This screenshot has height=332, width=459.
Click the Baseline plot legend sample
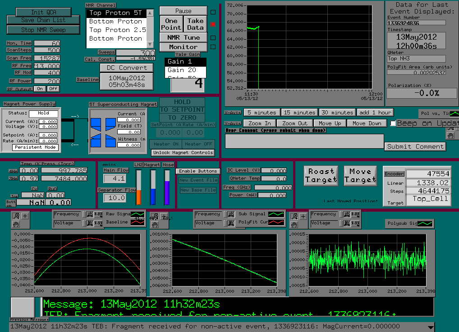pyautogui.click(x=138, y=222)
